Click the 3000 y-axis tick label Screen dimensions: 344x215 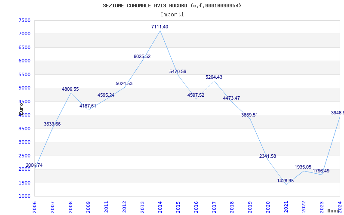click(25, 142)
